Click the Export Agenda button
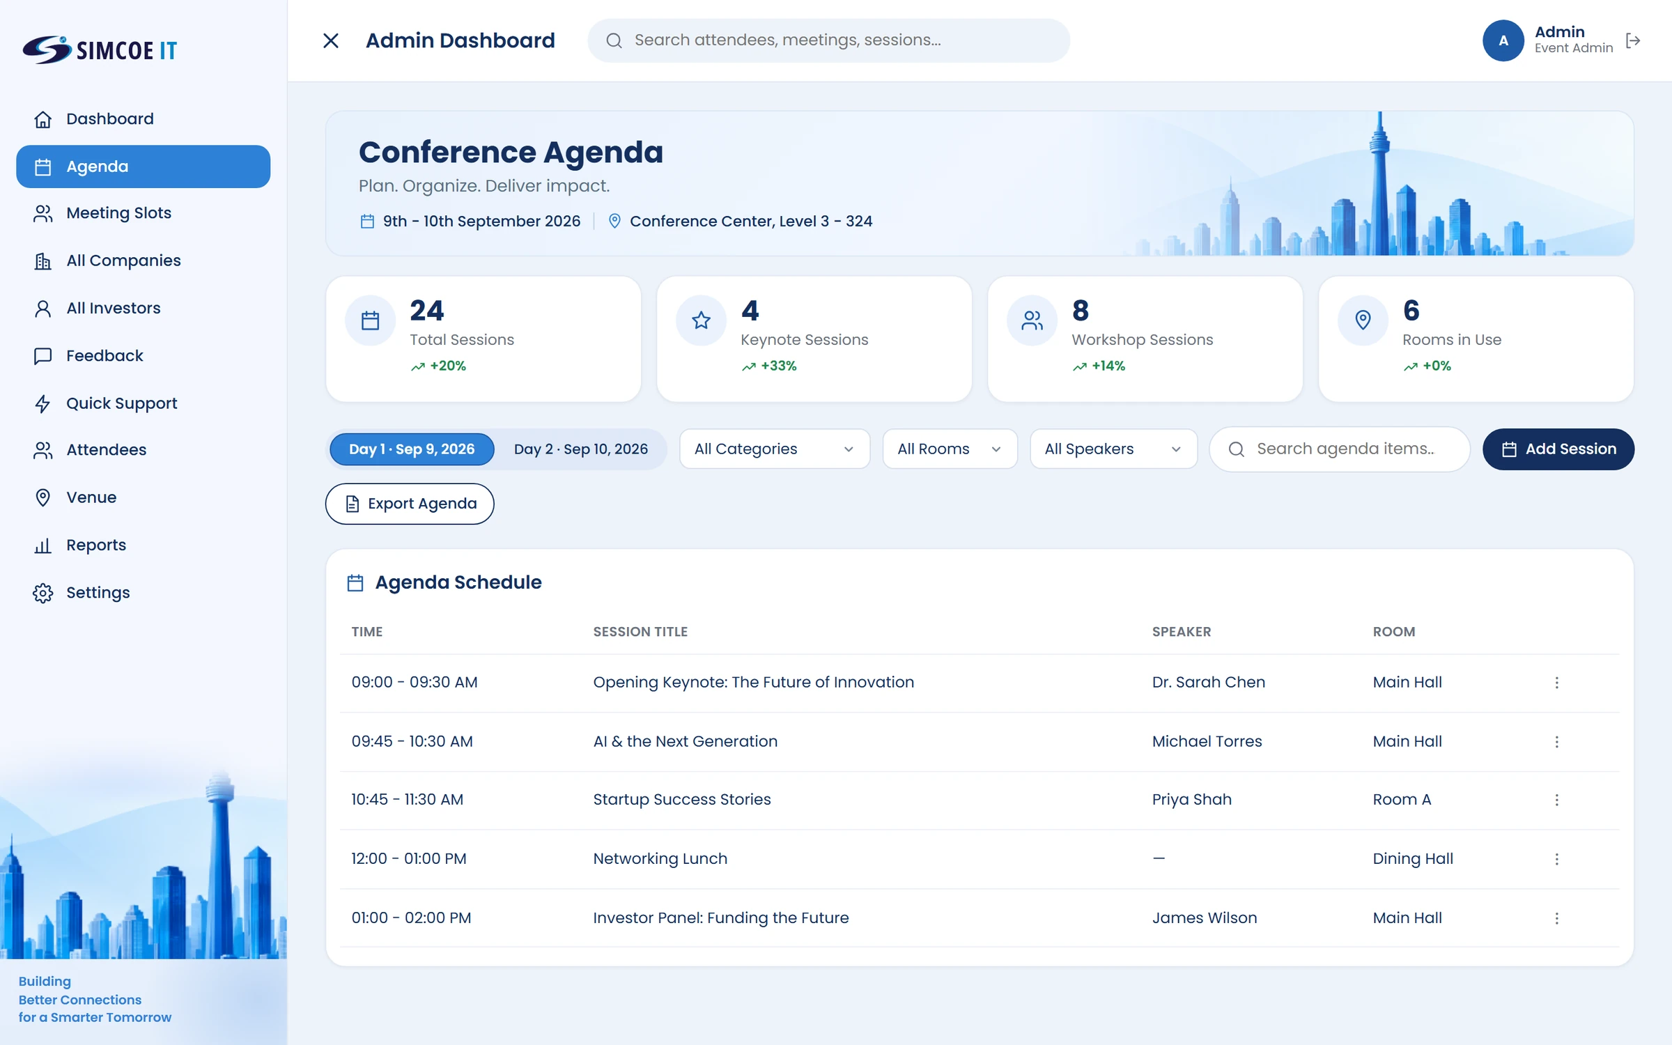1672x1045 pixels. pos(410,504)
